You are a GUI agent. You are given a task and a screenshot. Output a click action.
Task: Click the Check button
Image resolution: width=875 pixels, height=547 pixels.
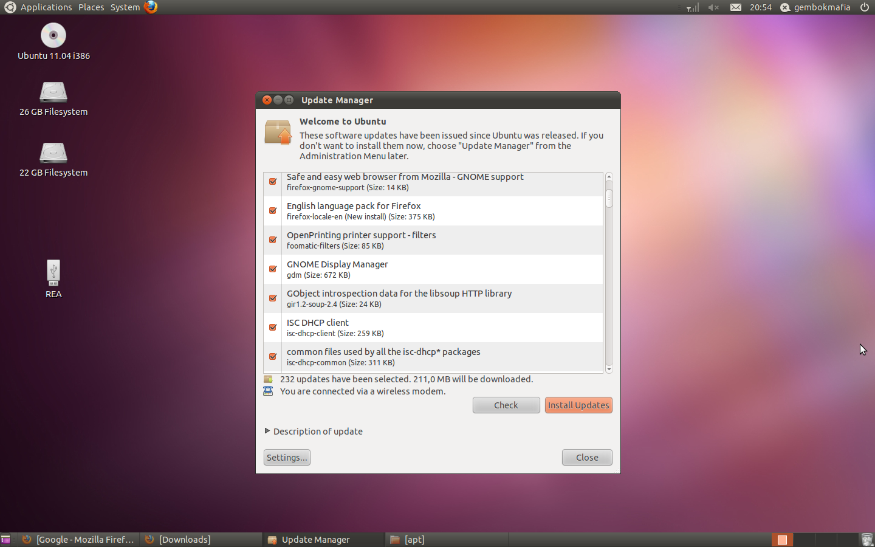[506, 405]
